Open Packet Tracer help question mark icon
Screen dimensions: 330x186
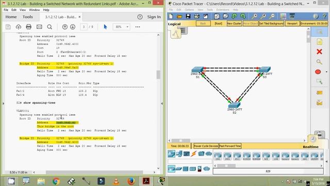click(x=324, y=16)
